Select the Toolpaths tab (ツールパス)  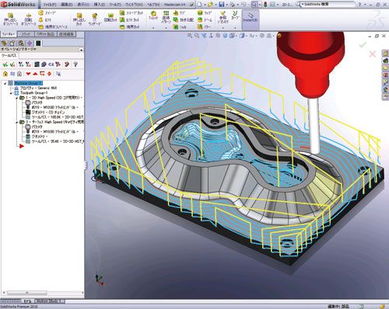coord(9,55)
